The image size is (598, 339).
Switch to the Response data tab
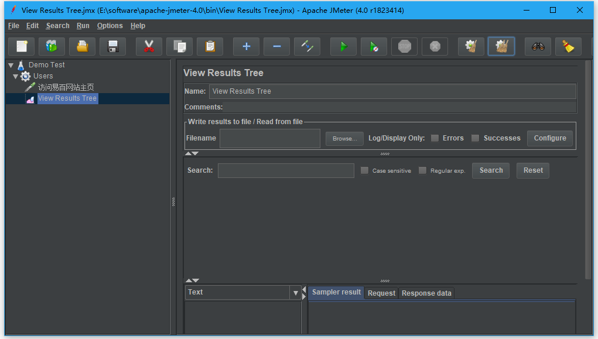[426, 293]
